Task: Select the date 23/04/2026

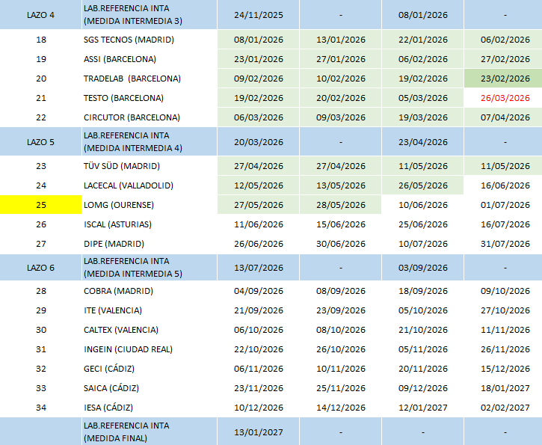Action: [422, 142]
